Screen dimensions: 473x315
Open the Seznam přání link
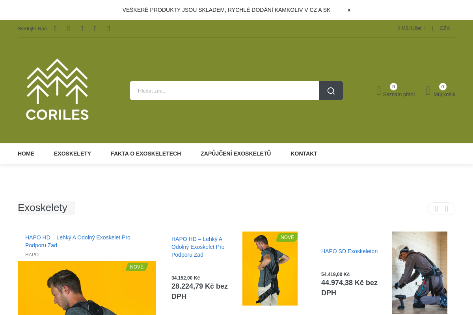(x=399, y=94)
